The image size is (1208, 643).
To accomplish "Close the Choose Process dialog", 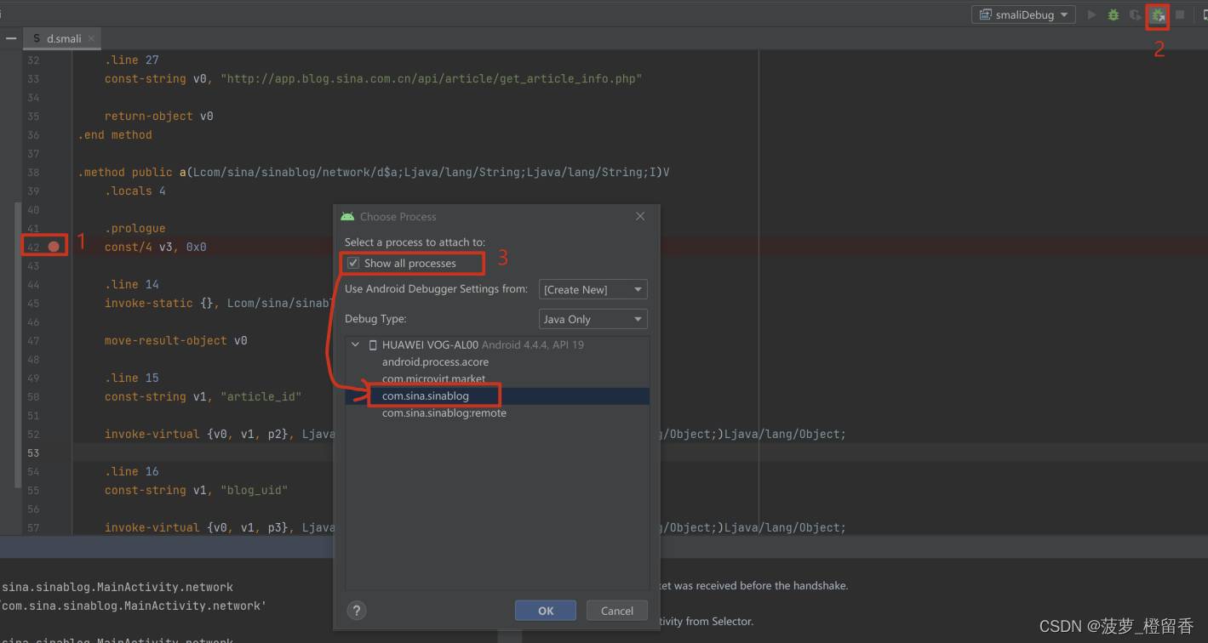I will [640, 217].
